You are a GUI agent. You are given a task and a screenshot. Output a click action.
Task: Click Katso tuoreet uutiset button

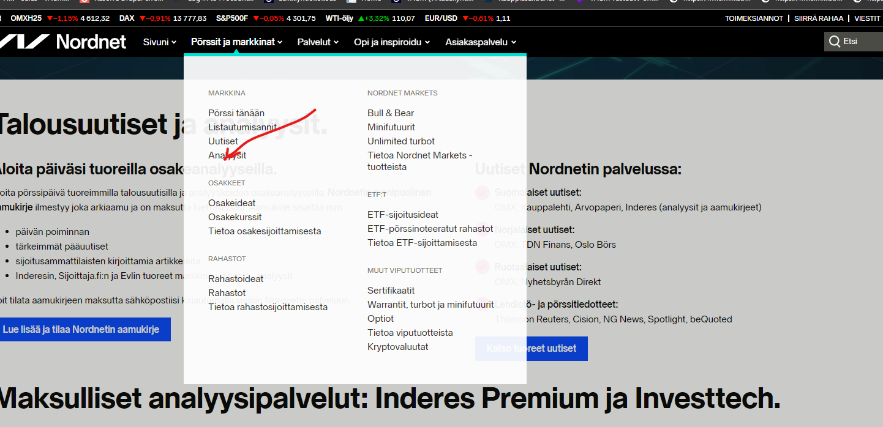tap(532, 348)
